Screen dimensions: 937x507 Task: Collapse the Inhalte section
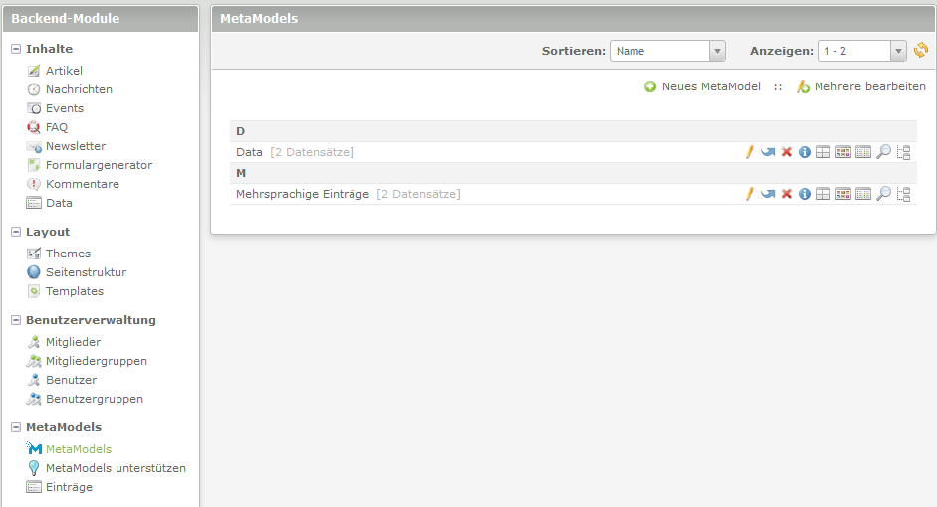tap(16, 49)
